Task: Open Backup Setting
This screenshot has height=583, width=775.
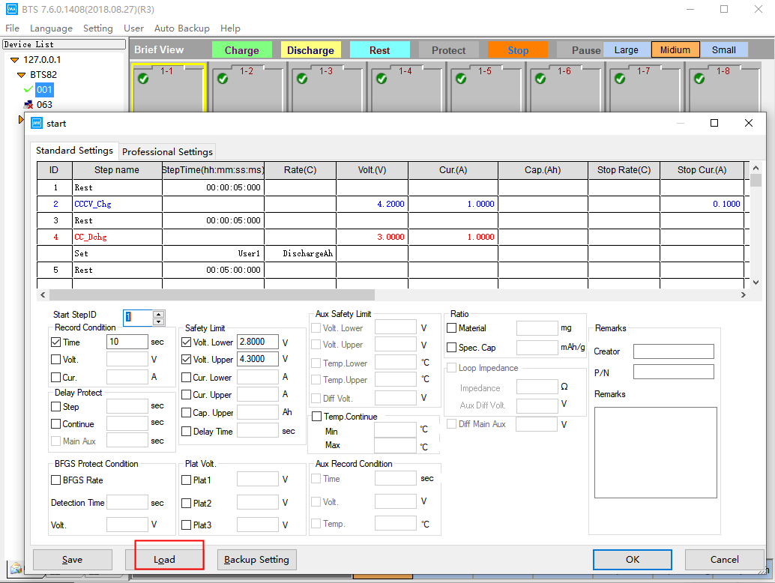Action: click(256, 559)
